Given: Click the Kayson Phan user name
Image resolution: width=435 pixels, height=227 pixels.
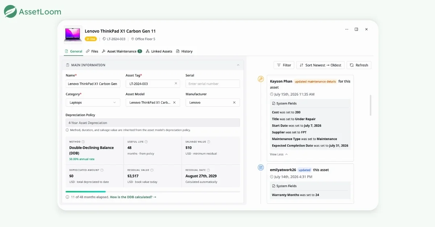Looking at the screenshot, I should (x=281, y=81).
